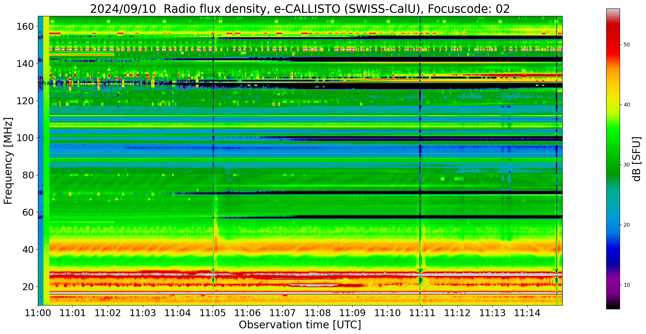Click the 11:14 time tick label
This screenshot has height=334, width=646.
pyautogui.click(x=528, y=312)
